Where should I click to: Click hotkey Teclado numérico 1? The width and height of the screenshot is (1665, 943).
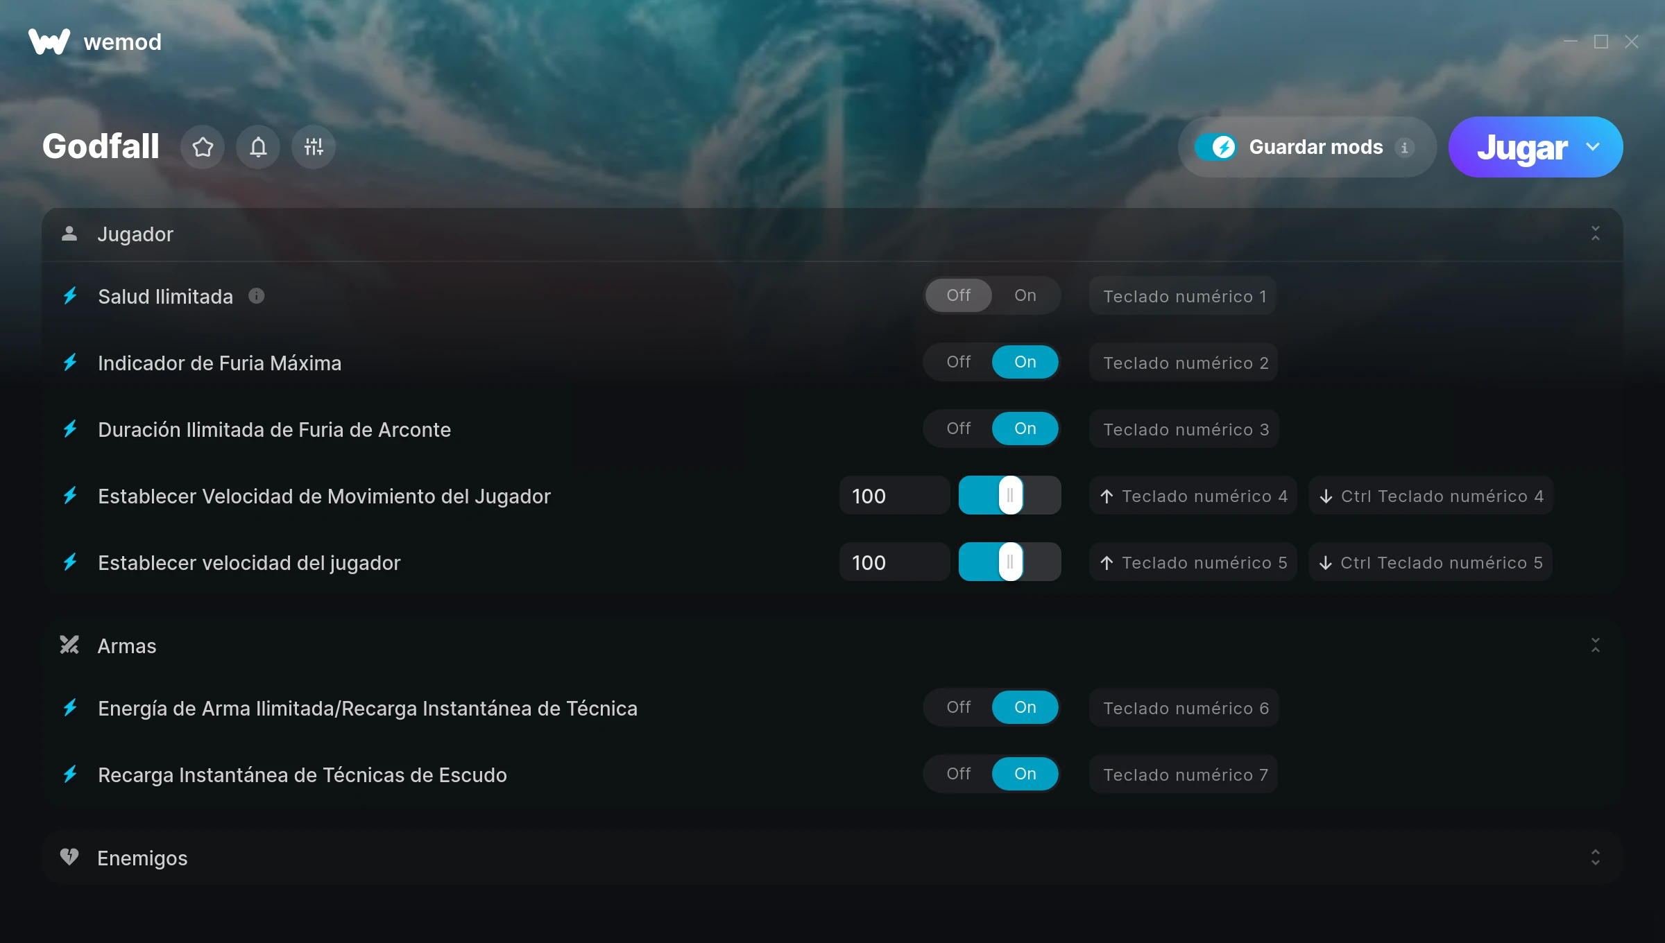click(1183, 296)
